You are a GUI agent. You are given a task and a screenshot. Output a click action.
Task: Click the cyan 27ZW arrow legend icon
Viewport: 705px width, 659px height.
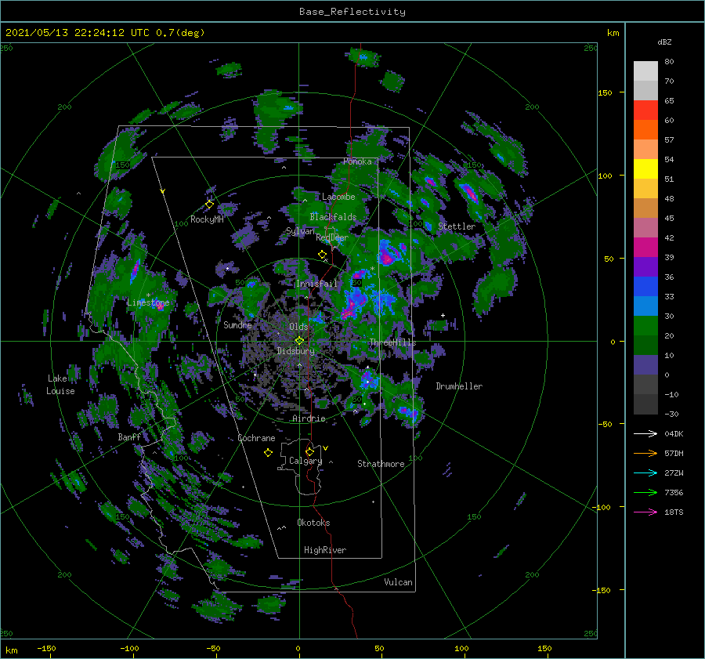click(645, 473)
